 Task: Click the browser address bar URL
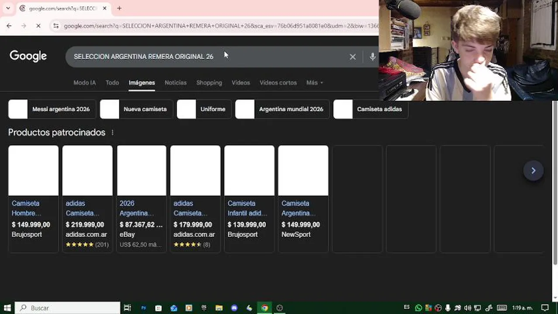click(x=220, y=26)
